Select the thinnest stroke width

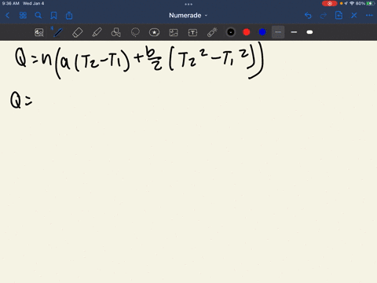(x=278, y=32)
